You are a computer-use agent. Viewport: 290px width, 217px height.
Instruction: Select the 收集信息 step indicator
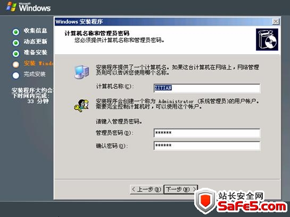point(16,32)
